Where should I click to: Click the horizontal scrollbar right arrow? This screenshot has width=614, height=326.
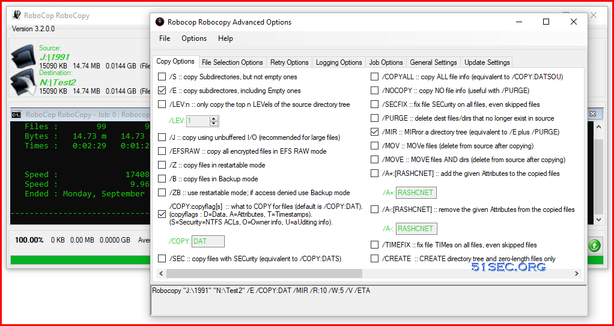click(576, 273)
